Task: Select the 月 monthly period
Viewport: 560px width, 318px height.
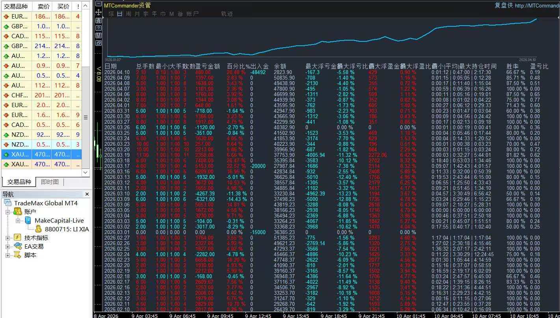Action: [137, 14]
